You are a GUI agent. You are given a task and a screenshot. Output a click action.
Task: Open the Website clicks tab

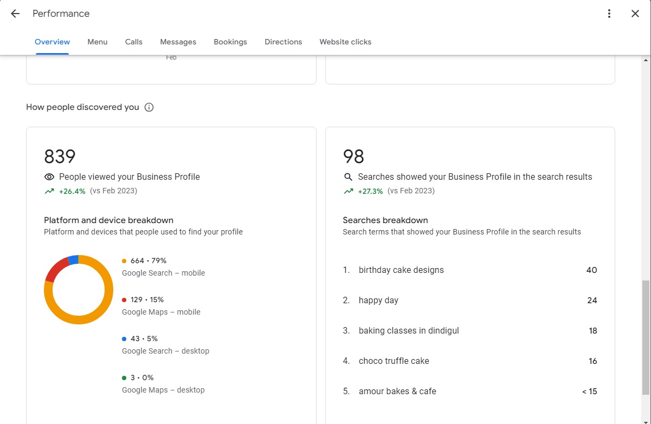pyautogui.click(x=345, y=42)
